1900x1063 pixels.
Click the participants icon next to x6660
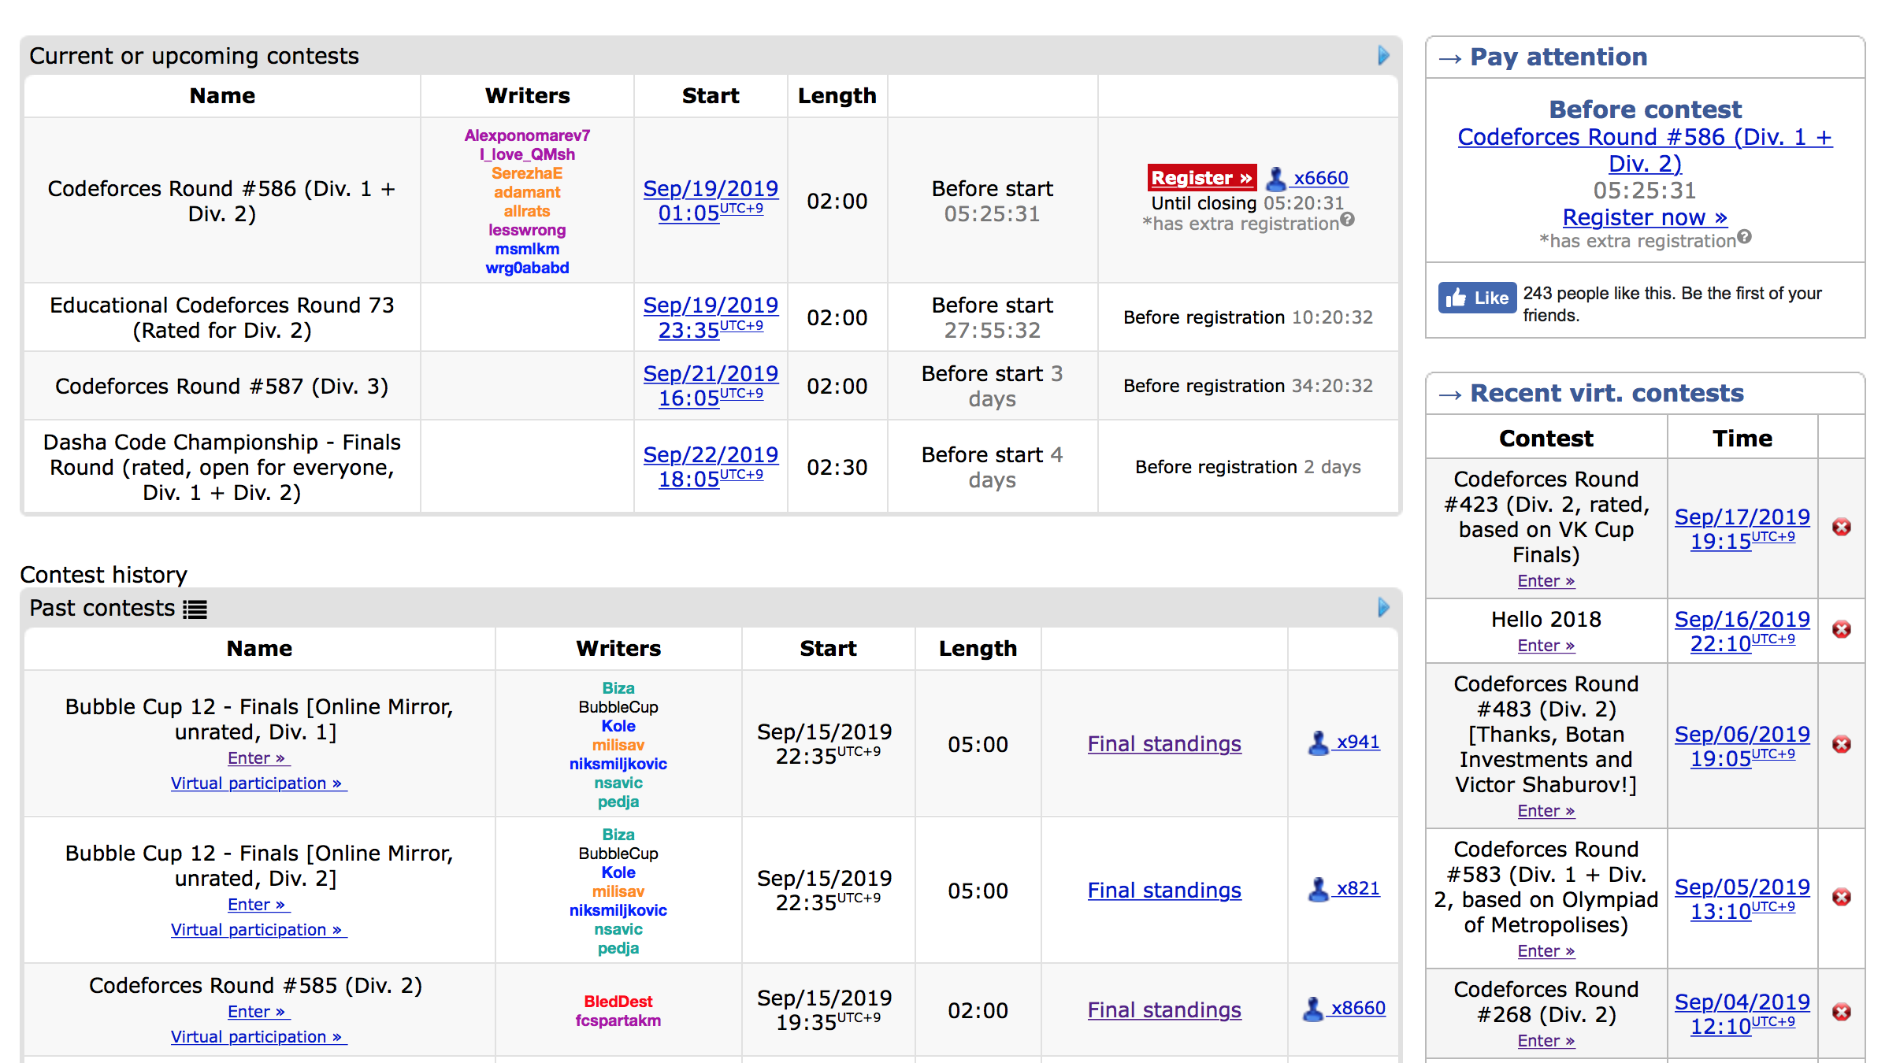(x=1276, y=179)
